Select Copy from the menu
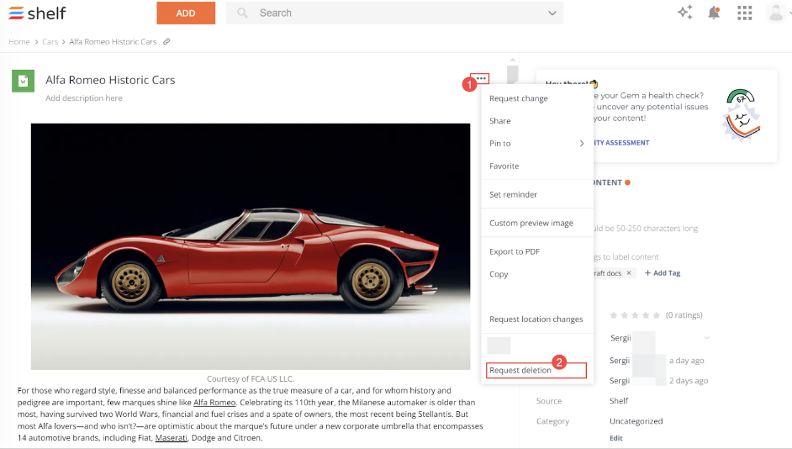 (537, 274)
